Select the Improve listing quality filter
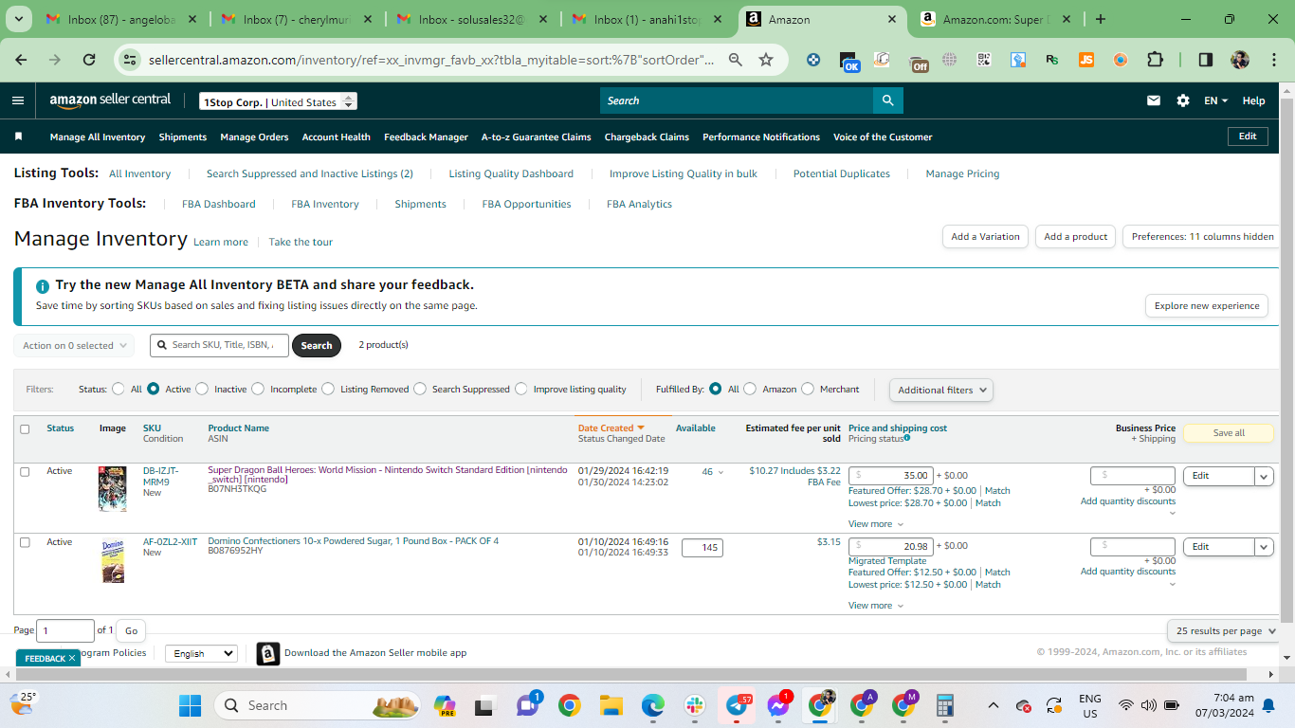The width and height of the screenshot is (1295, 728). pyautogui.click(x=521, y=389)
